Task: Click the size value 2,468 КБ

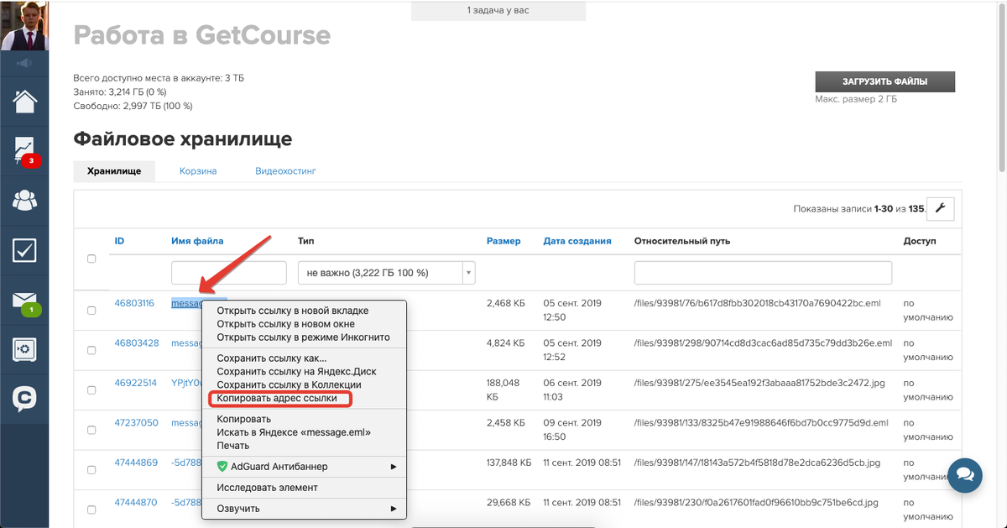Action: [x=506, y=304]
